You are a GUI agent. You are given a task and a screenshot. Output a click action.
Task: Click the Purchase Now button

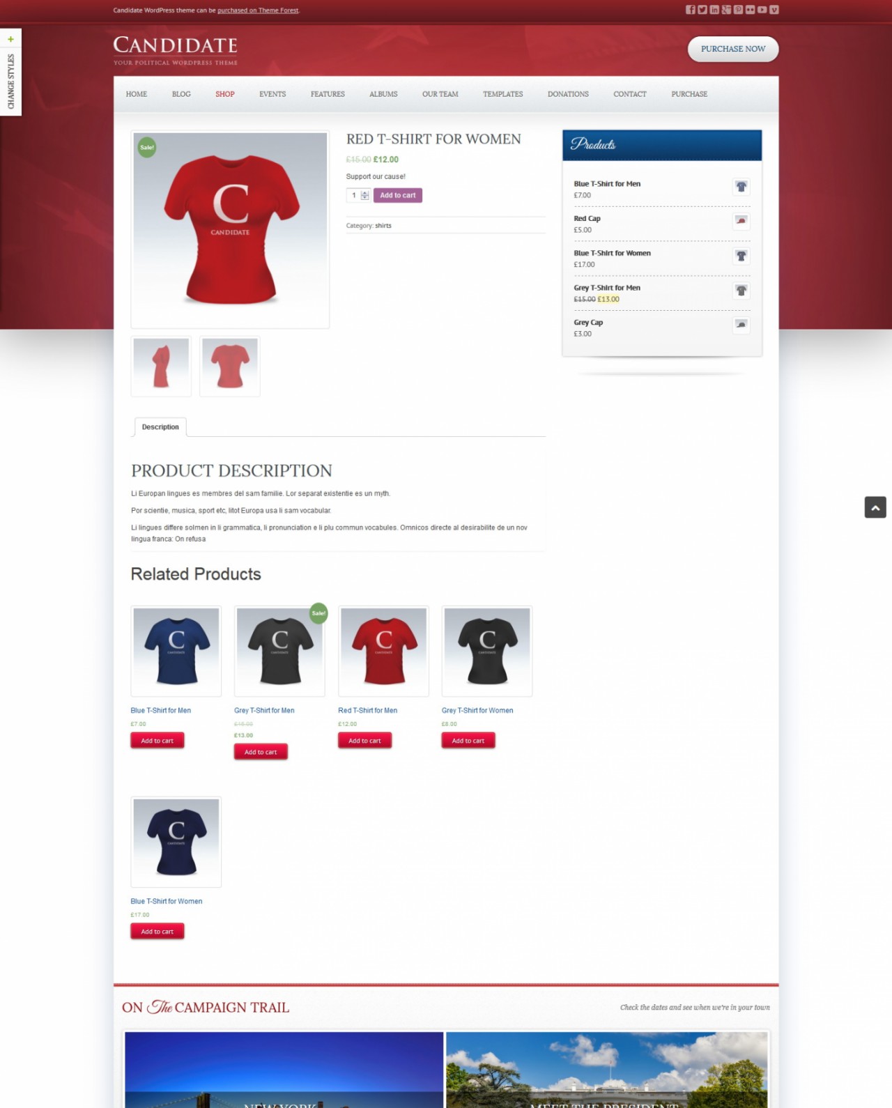[x=733, y=49]
